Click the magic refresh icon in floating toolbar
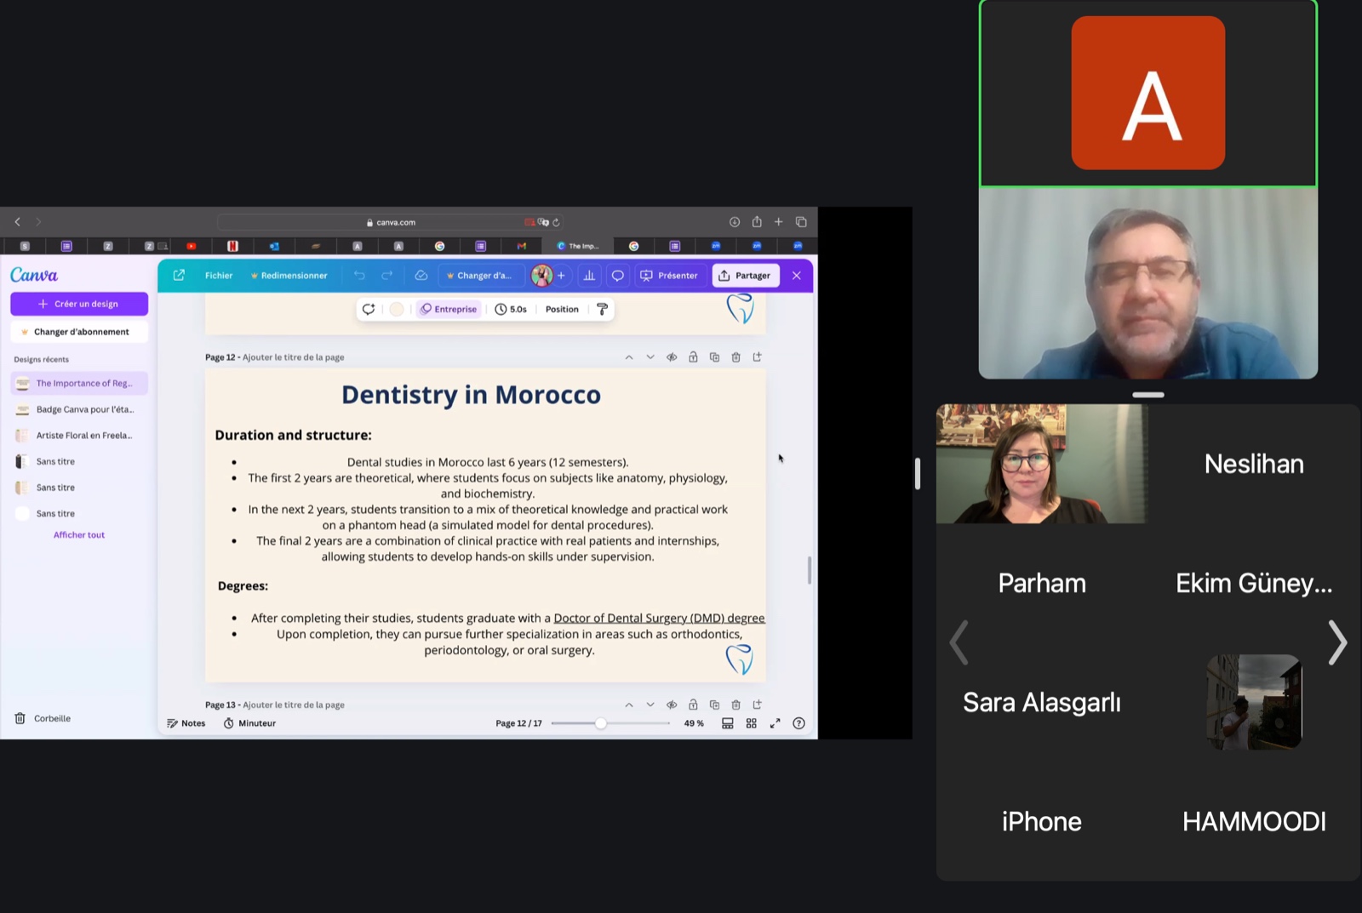Screen dimensions: 1362x913 tap(369, 309)
